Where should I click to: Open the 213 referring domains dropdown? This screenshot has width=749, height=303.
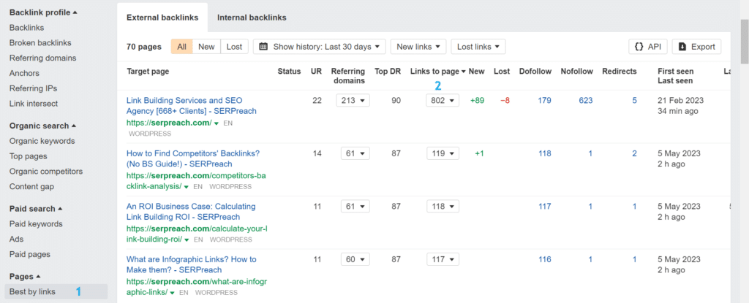353,101
